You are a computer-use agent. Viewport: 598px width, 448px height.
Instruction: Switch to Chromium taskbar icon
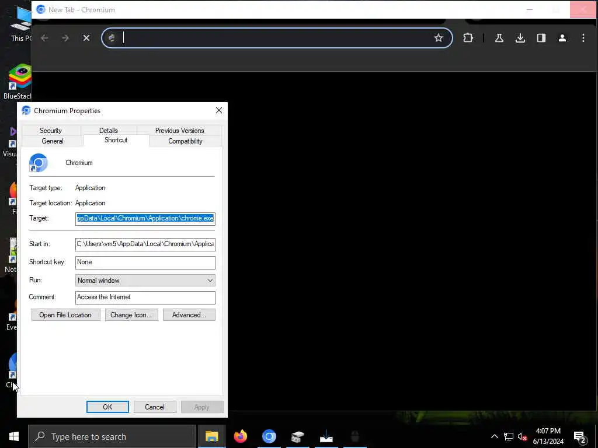269,436
